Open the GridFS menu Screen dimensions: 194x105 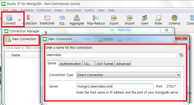(89, 10)
